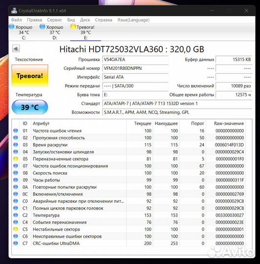This screenshot has height=264, width=260.
Task: Click the status icon for CRC-ошибки UltraDMA
Action: click(16, 243)
